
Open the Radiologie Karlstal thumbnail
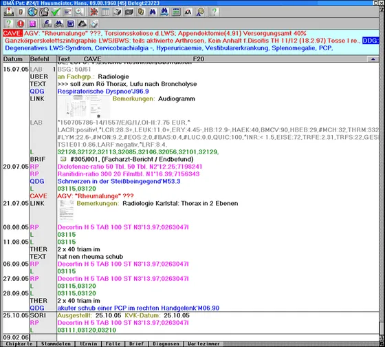(x=66, y=211)
